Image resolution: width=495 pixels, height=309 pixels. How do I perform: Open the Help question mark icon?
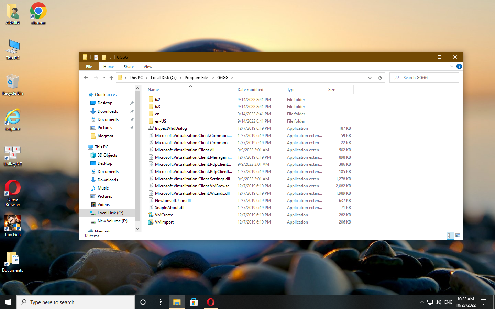(x=459, y=66)
